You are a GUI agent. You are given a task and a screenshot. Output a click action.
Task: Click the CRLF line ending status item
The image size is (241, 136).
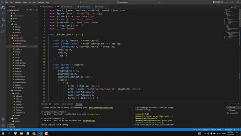[219, 130]
